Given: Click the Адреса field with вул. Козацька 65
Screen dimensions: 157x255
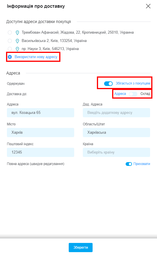Looking at the screenshot, I should pos(41,112).
